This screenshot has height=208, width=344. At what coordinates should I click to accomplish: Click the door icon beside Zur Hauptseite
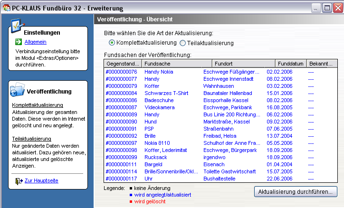pos(18,181)
